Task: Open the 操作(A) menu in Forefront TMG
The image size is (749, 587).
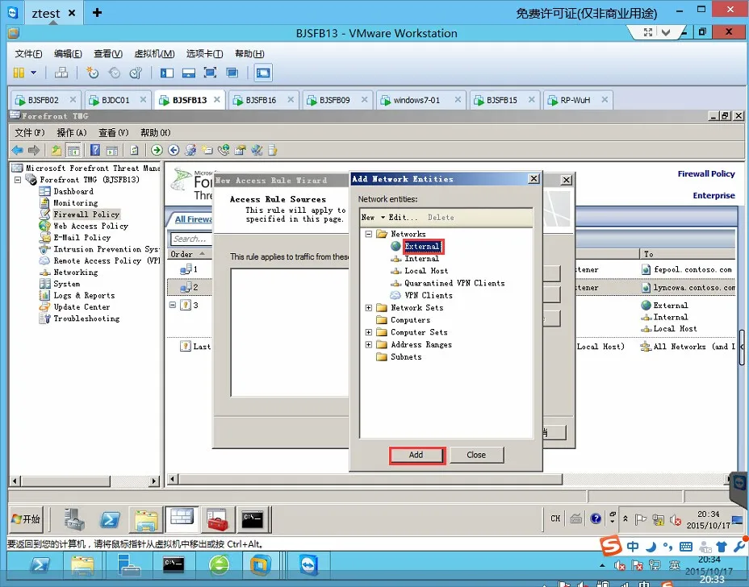Action: click(x=72, y=133)
